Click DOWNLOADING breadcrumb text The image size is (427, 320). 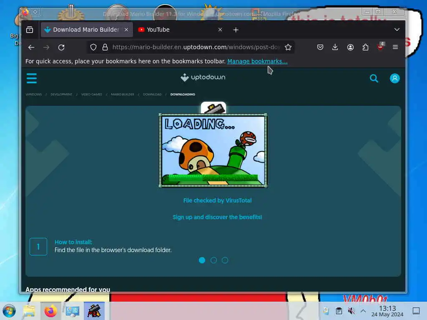[x=183, y=95]
